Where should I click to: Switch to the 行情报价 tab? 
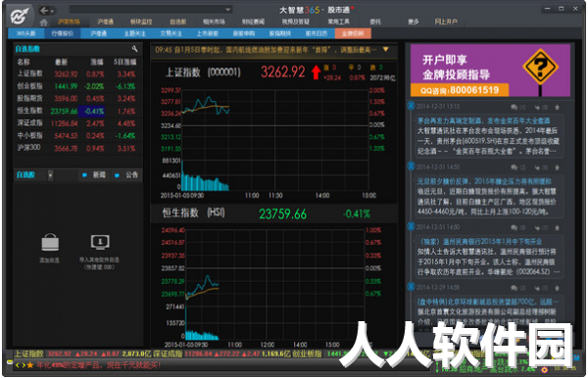[63, 33]
